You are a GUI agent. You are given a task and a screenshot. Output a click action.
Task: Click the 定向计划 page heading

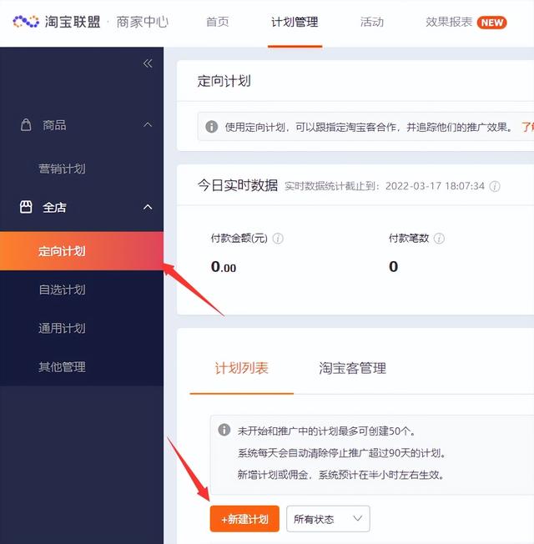click(224, 81)
